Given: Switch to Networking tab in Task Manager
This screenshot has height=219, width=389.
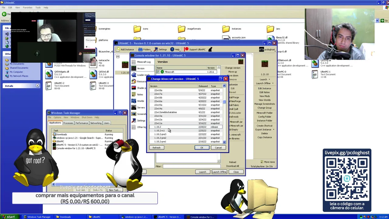Looking at the screenshot, I should [96, 123].
